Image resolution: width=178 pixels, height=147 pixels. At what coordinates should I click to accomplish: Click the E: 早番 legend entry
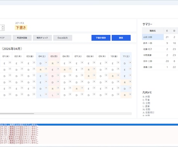[146, 100]
